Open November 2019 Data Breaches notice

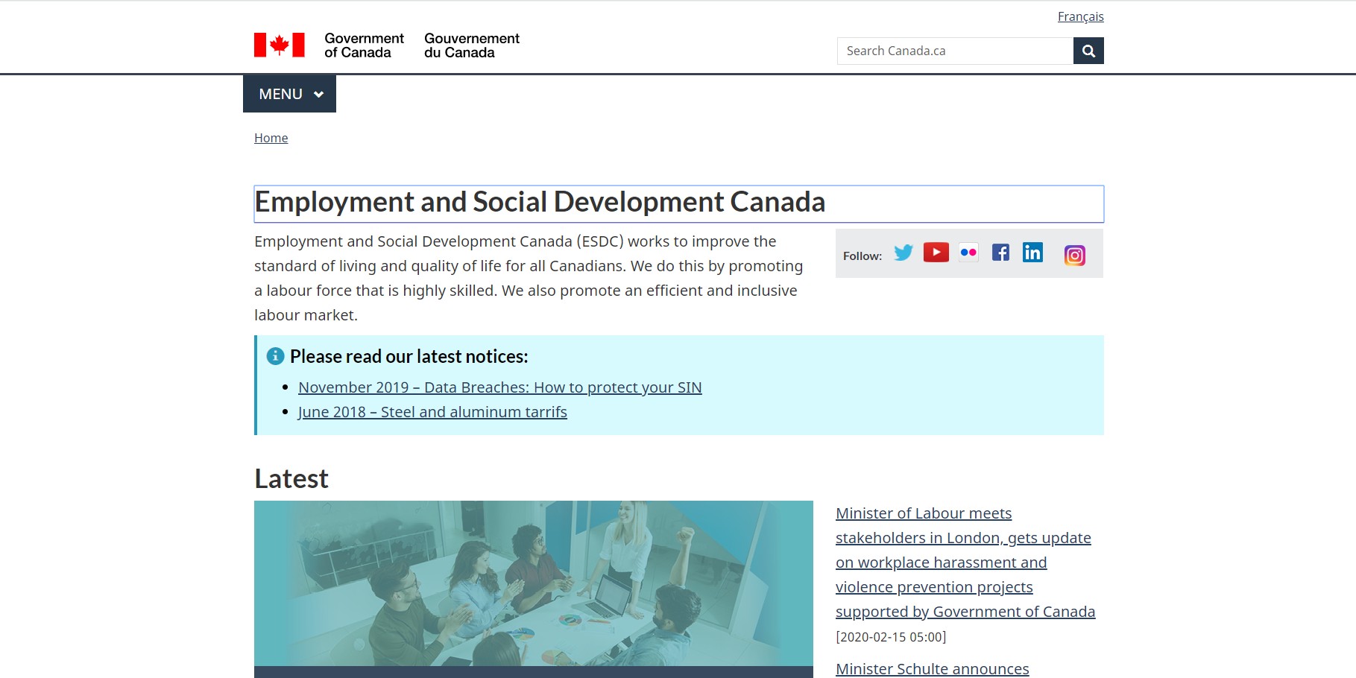pyautogui.click(x=499, y=387)
